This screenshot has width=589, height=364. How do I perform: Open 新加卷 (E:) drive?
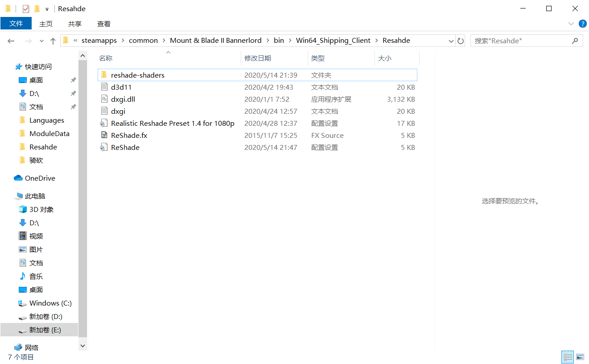(39, 330)
